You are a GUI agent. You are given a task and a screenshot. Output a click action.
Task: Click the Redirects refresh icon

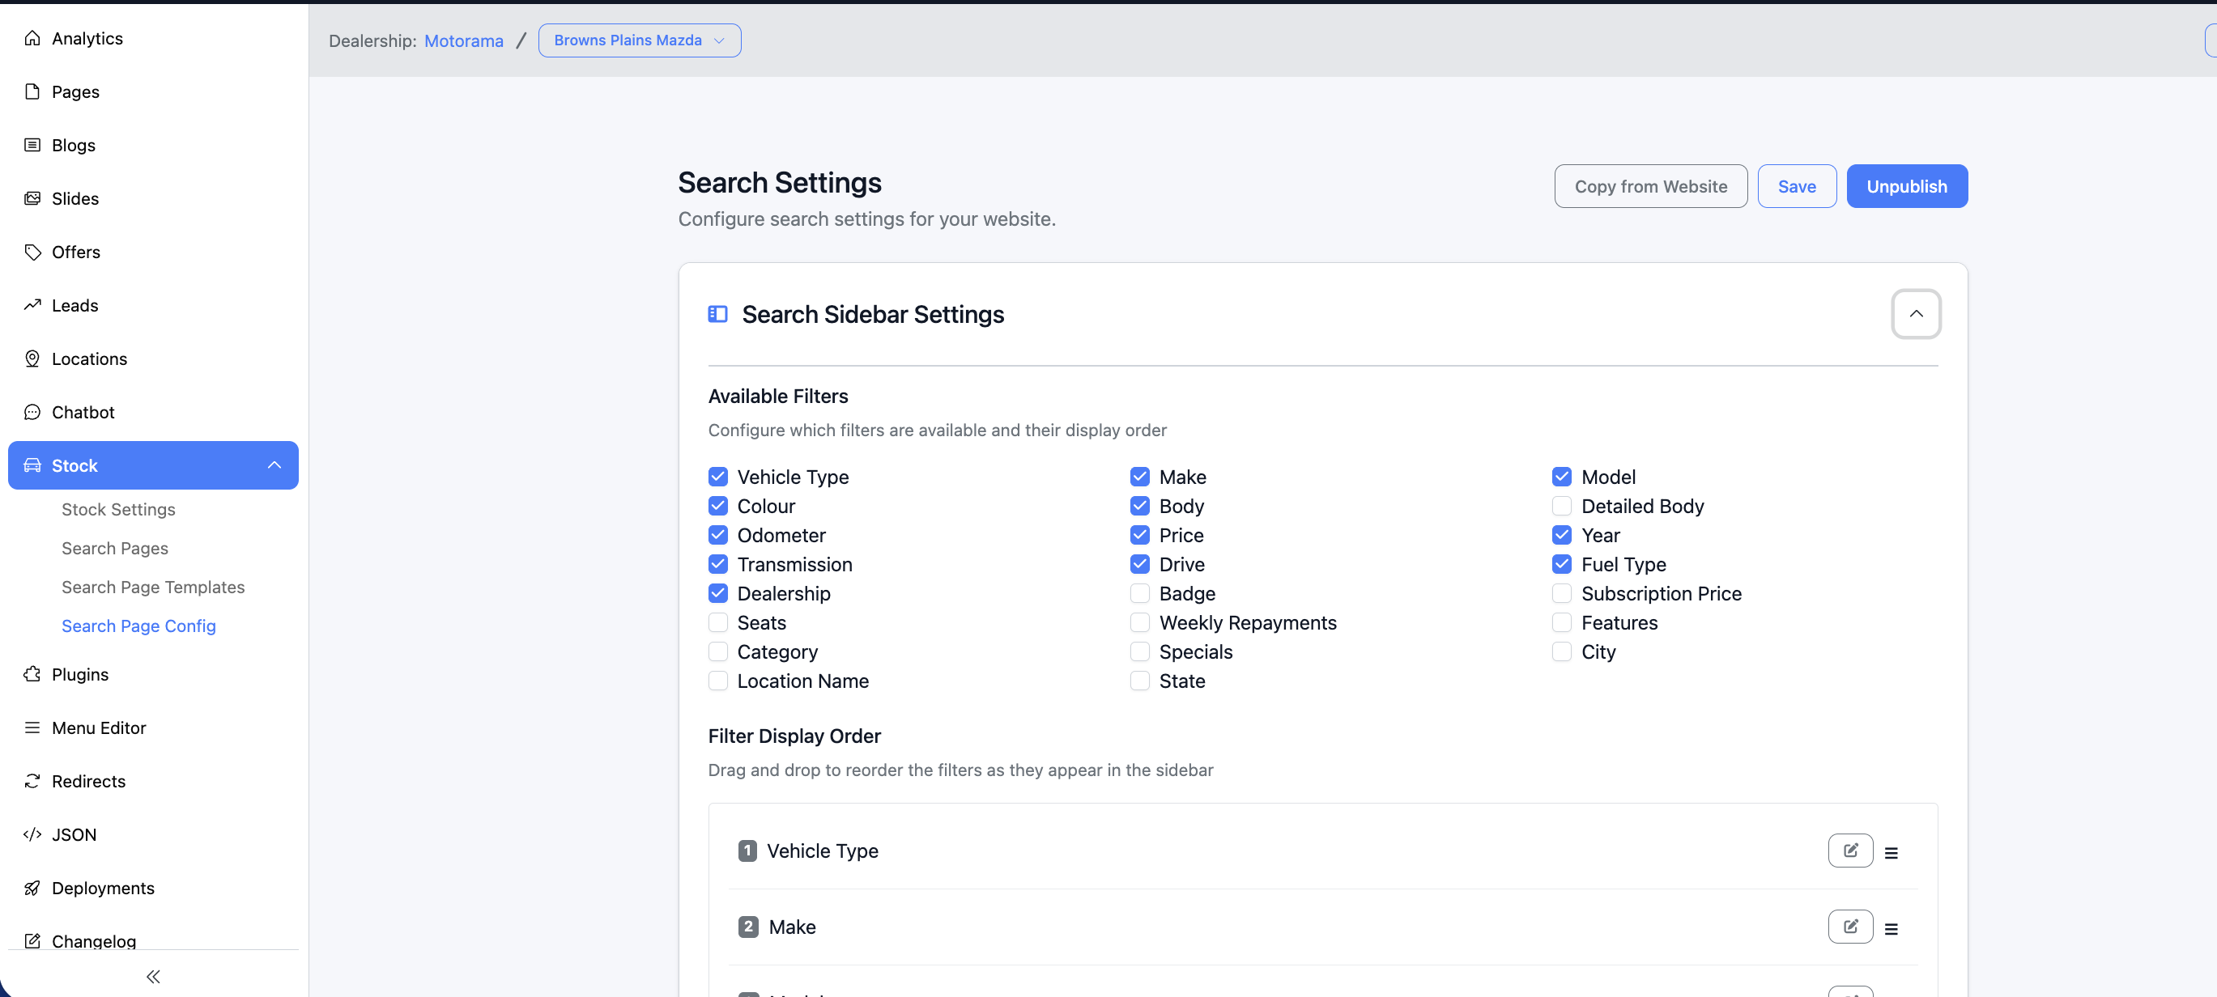point(32,781)
